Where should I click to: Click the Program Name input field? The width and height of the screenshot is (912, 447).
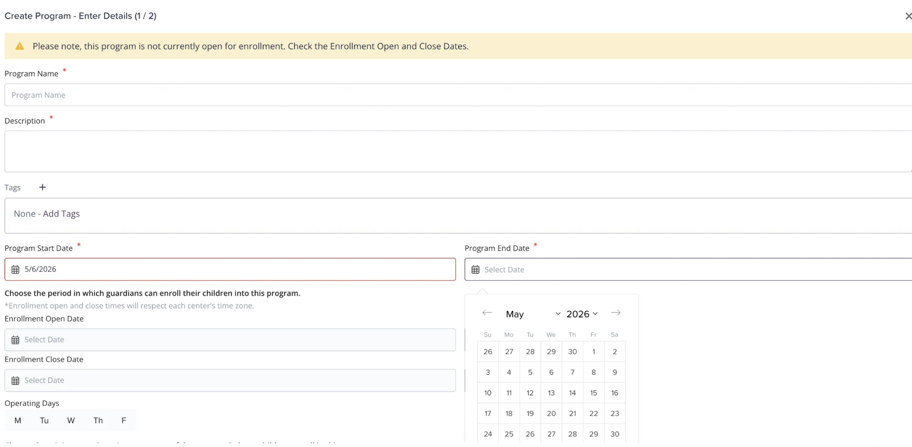coord(457,95)
